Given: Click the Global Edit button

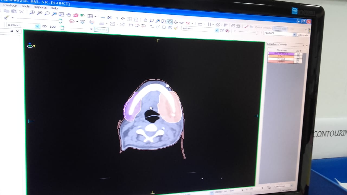Looking at the screenshot, I should [x=280, y=28].
